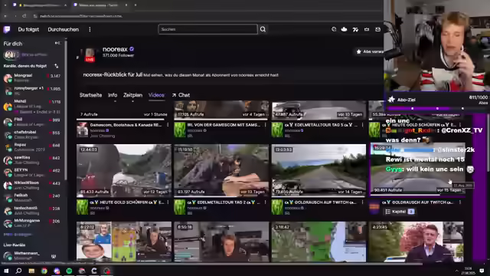Open Durchsuchen in top navigation

[63, 29]
